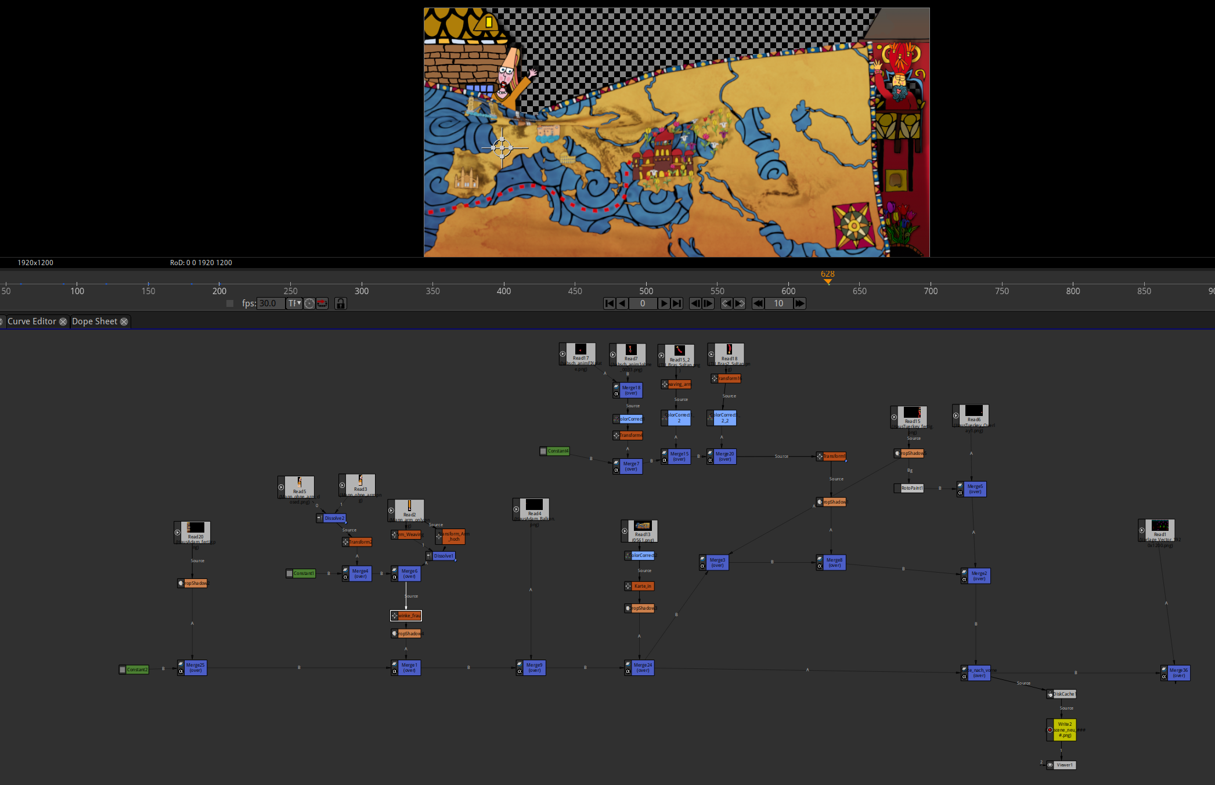Toggle the timeline lock icon
The image size is (1215, 785).
[x=341, y=303]
